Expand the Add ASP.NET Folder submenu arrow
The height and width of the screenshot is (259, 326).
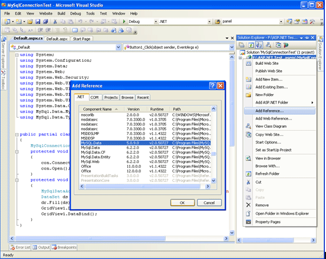pyautogui.click(x=312, y=102)
